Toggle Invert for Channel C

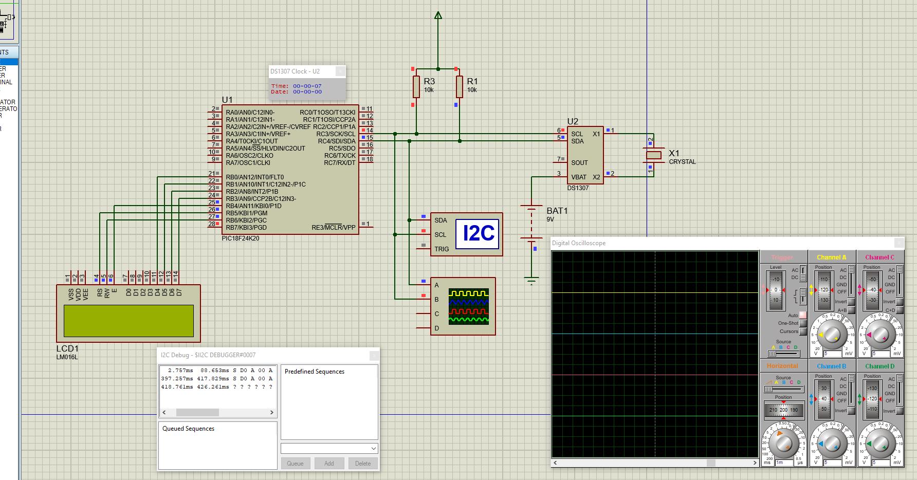click(900, 302)
